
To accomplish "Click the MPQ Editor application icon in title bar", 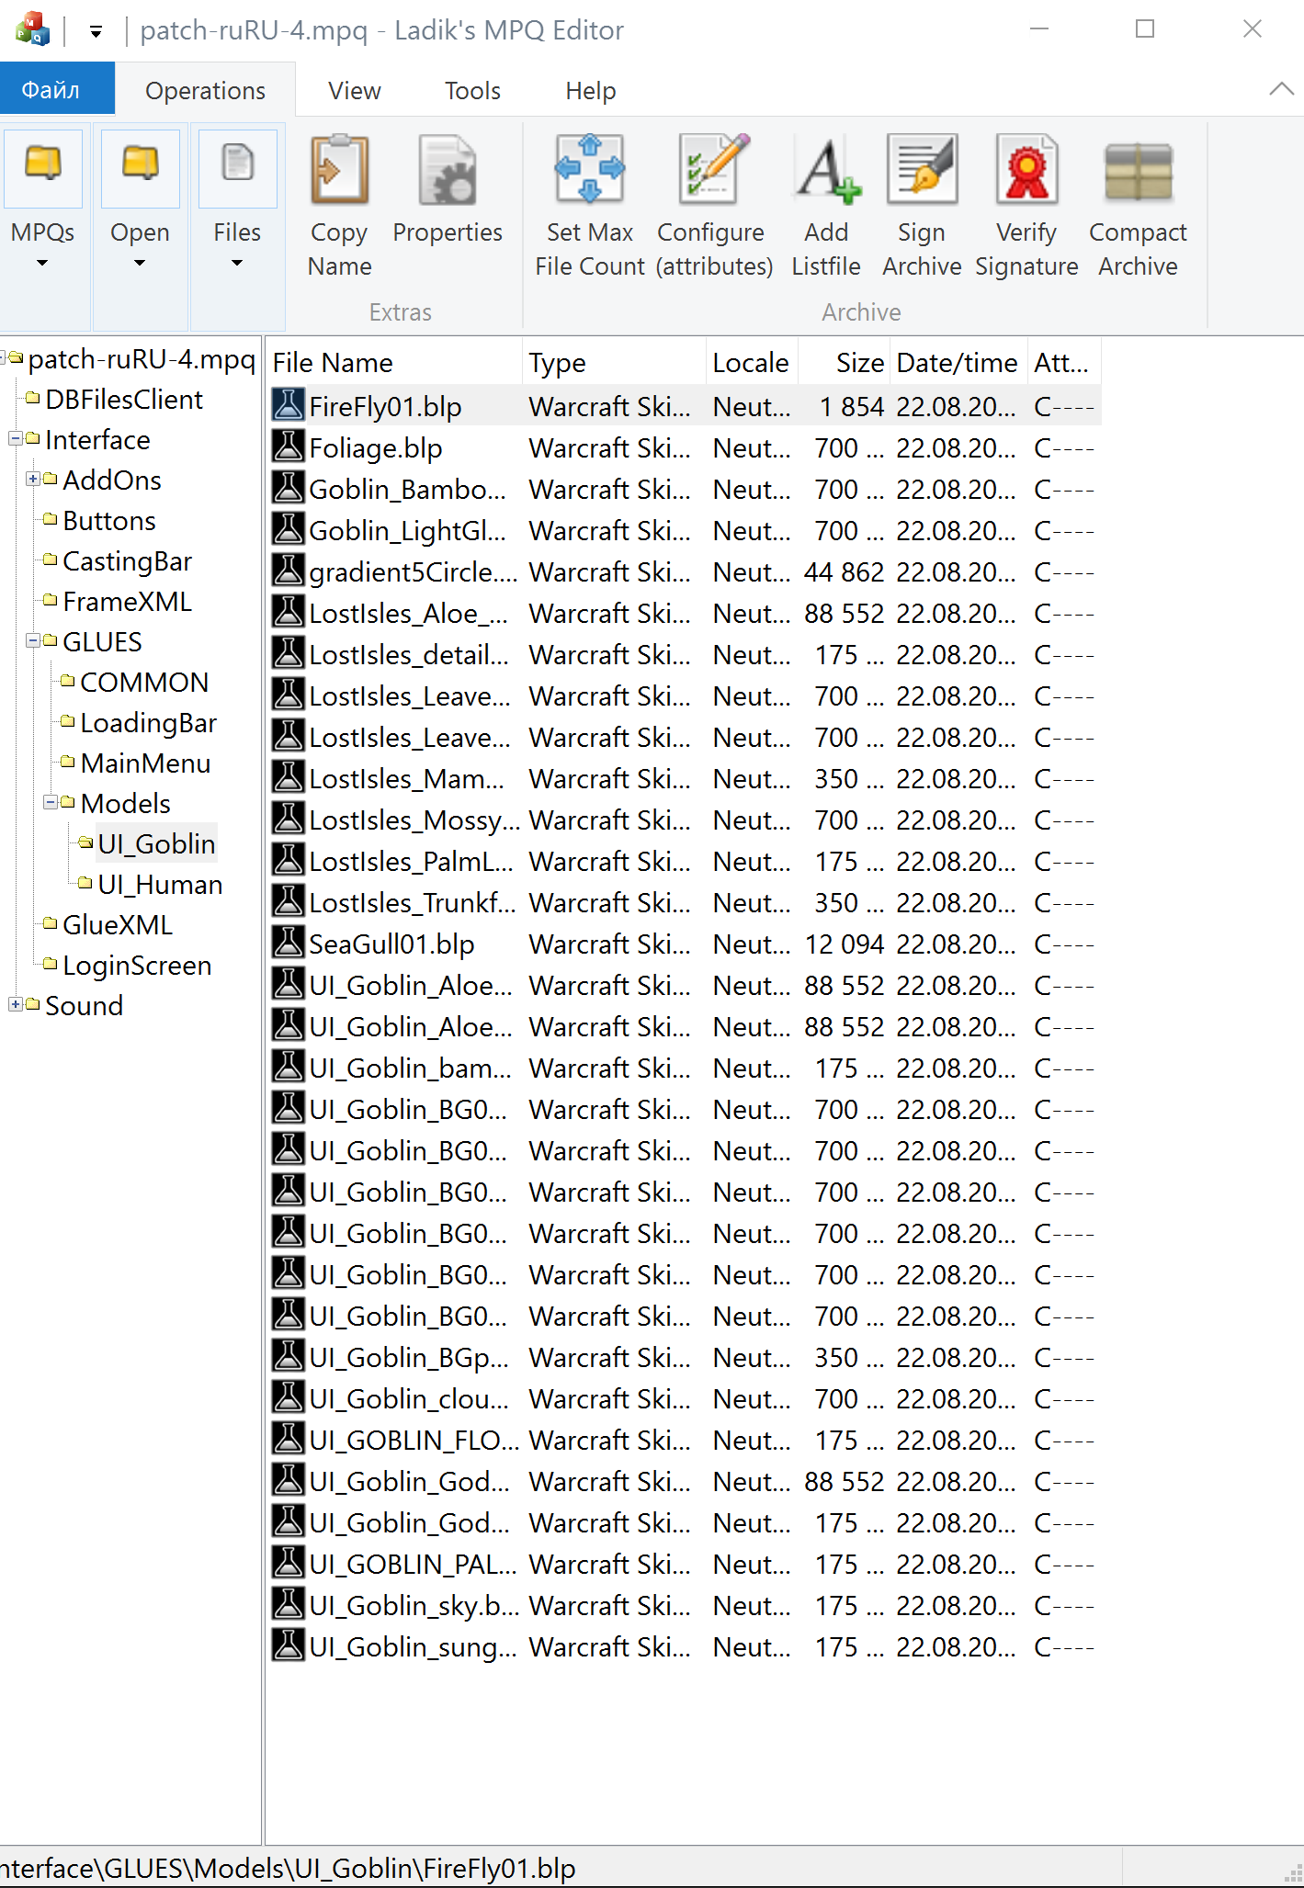I will tap(32, 29).
